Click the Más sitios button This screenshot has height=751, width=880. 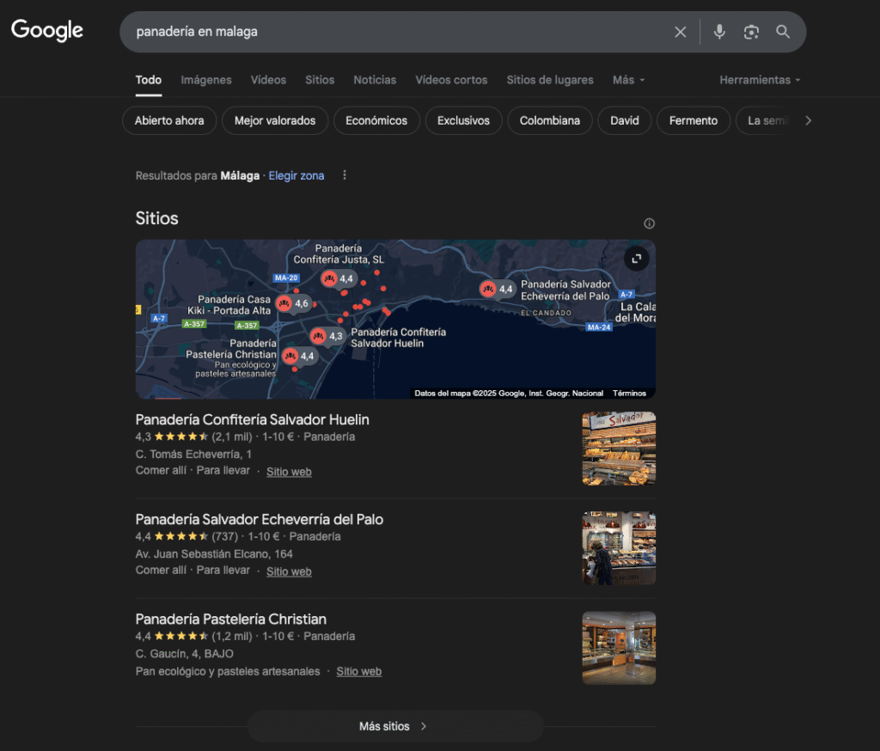395,726
